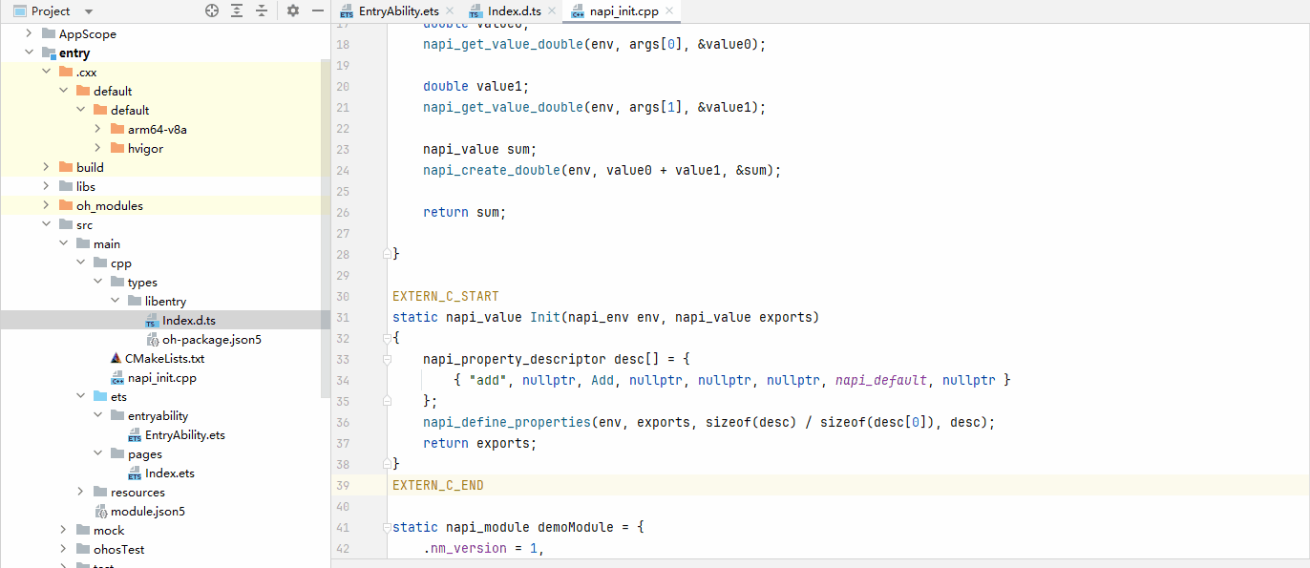The width and height of the screenshot is (1310, 568).
Task: Select napi_init.cpp file icon in tree
Action: (x=117, y=378)
